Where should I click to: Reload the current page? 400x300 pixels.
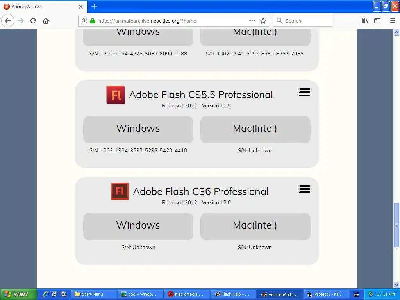coord(33,21)
